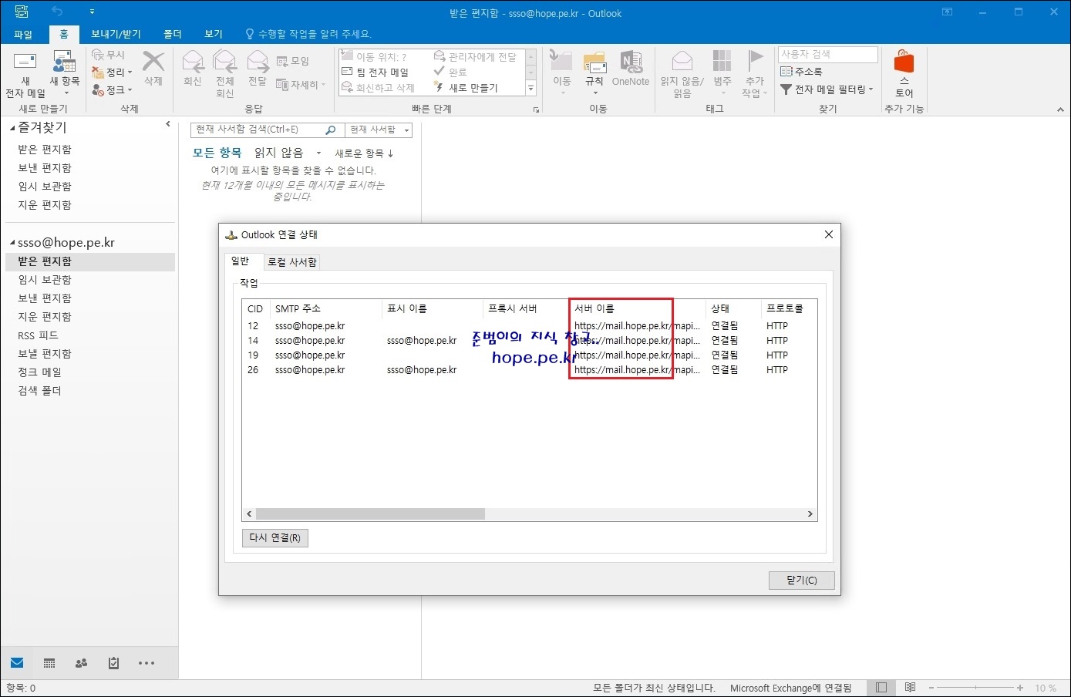Open the navigation options ellipsis
The width and height of the screenshot is (1071, 697).
click(147, 663)
